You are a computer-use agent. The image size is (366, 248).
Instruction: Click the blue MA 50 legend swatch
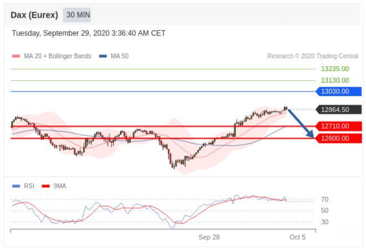pos(103,56)
